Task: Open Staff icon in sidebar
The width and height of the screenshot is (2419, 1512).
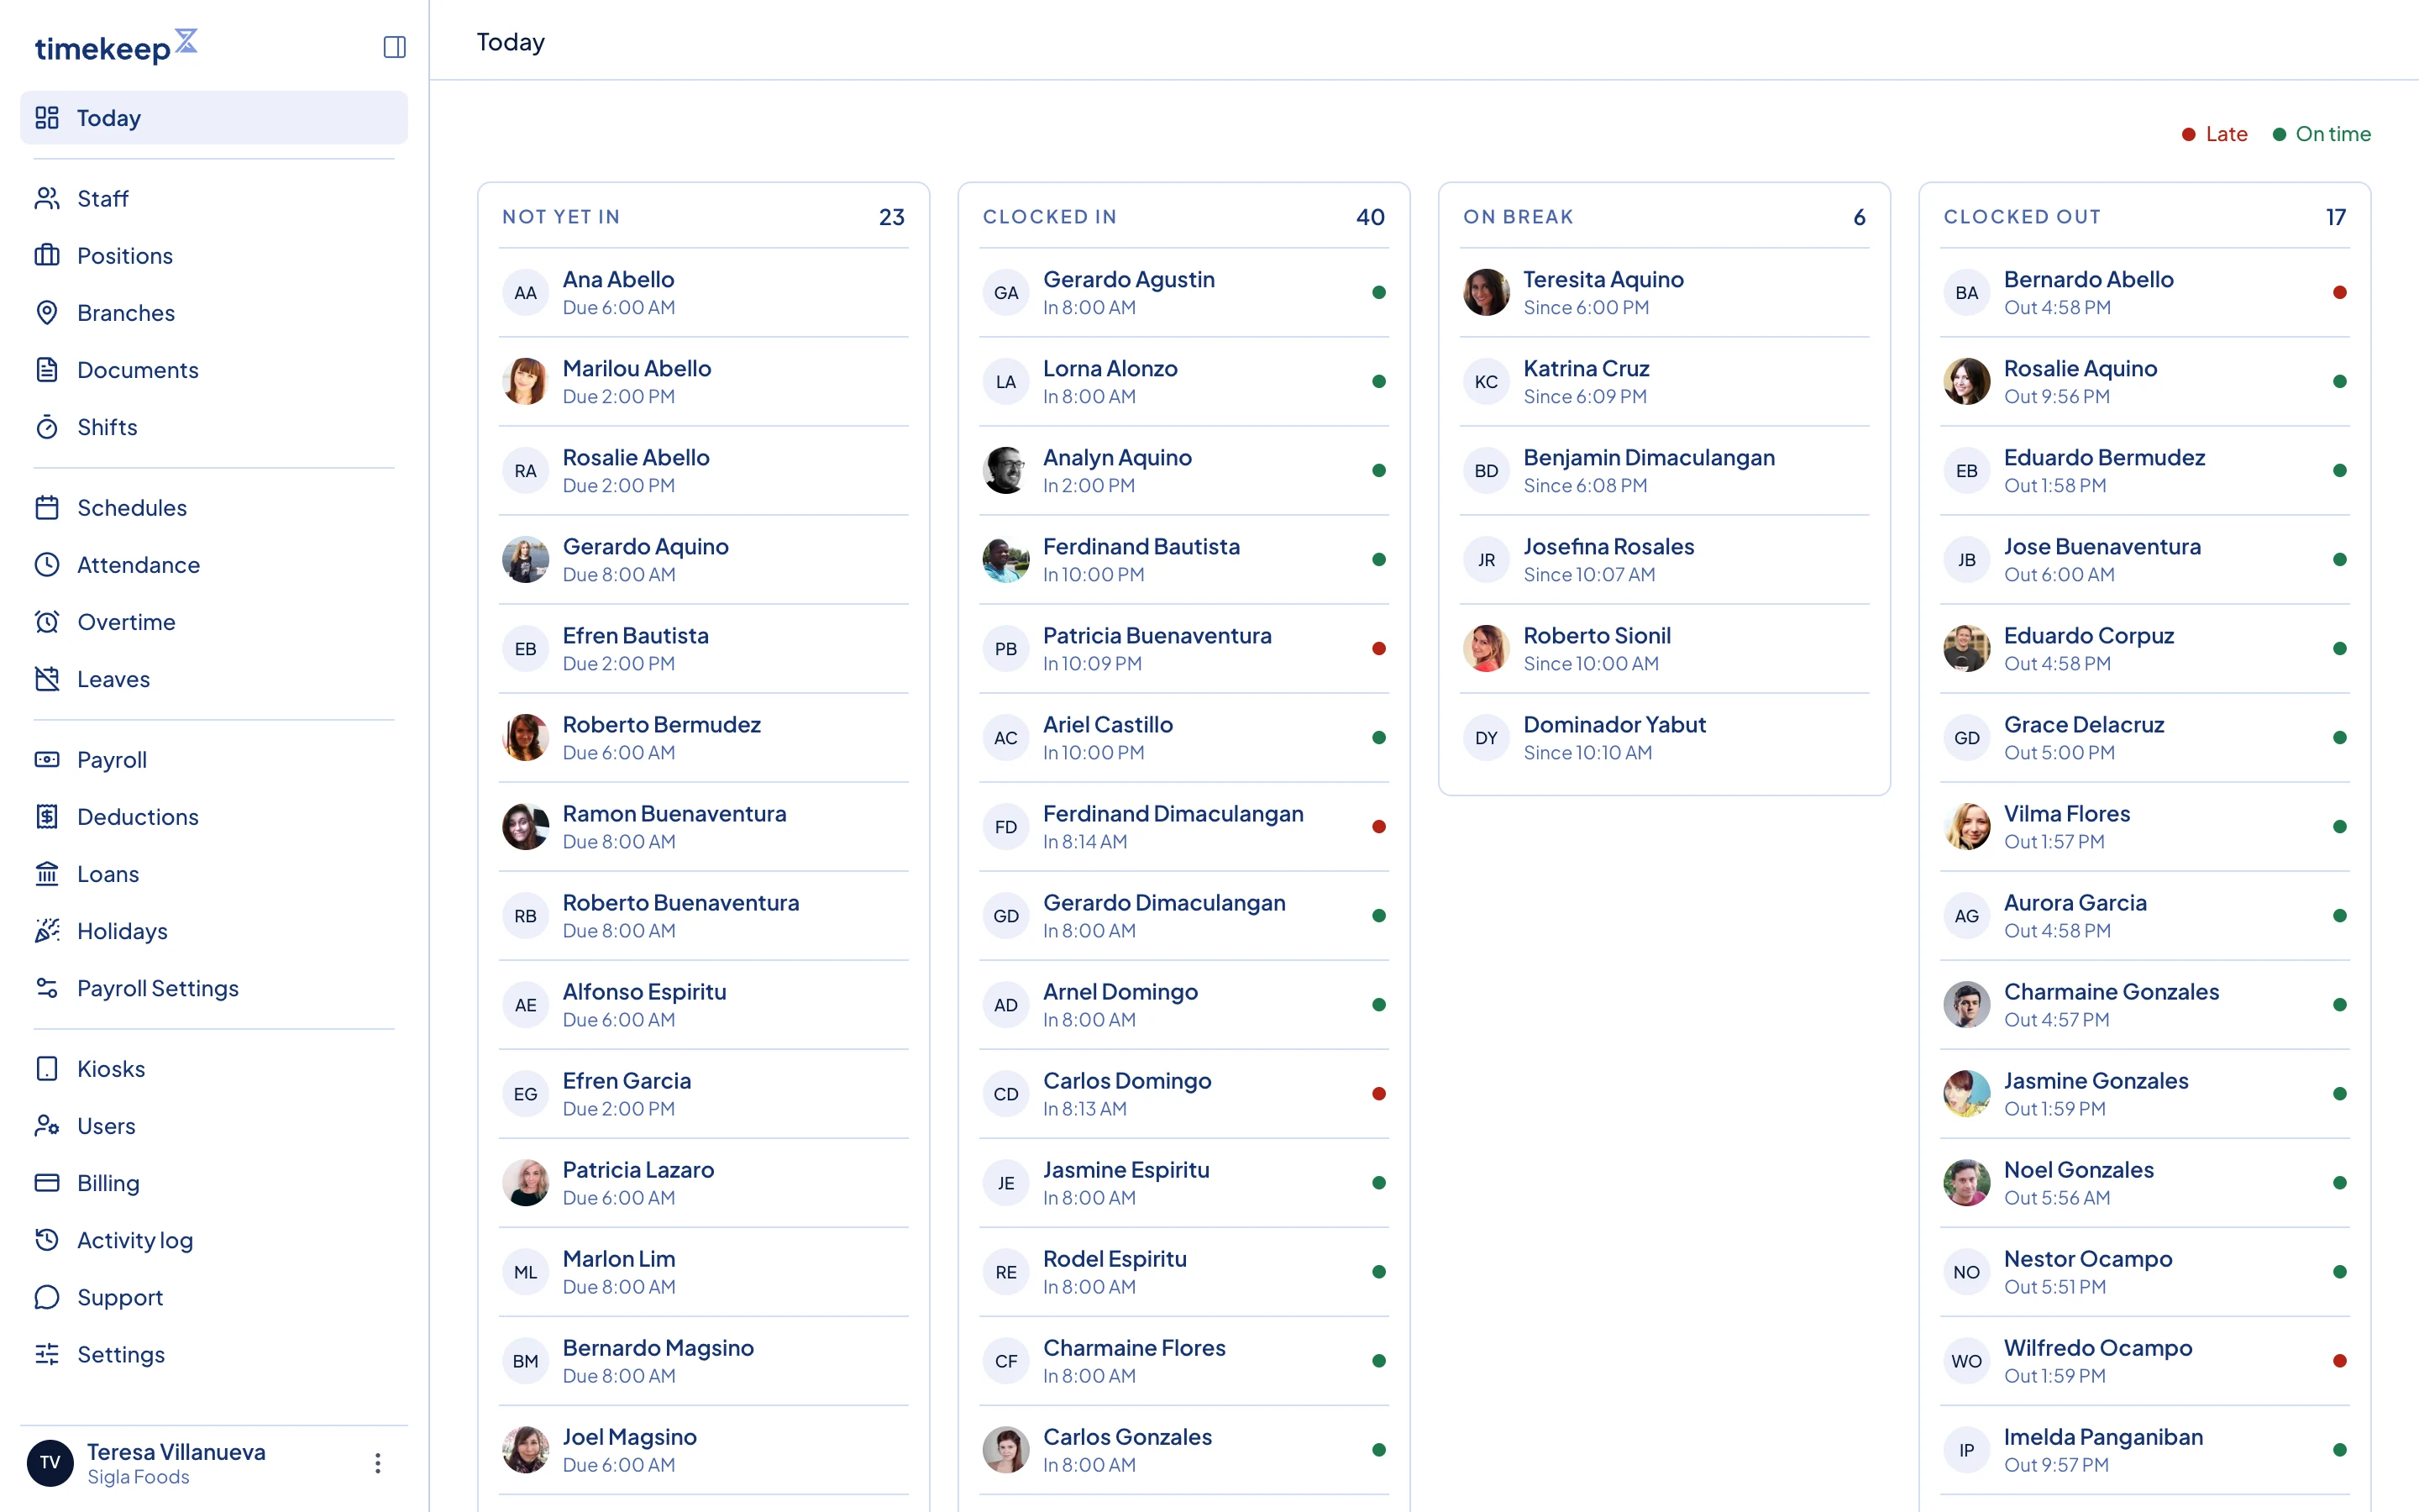Action: click(47, 198)
